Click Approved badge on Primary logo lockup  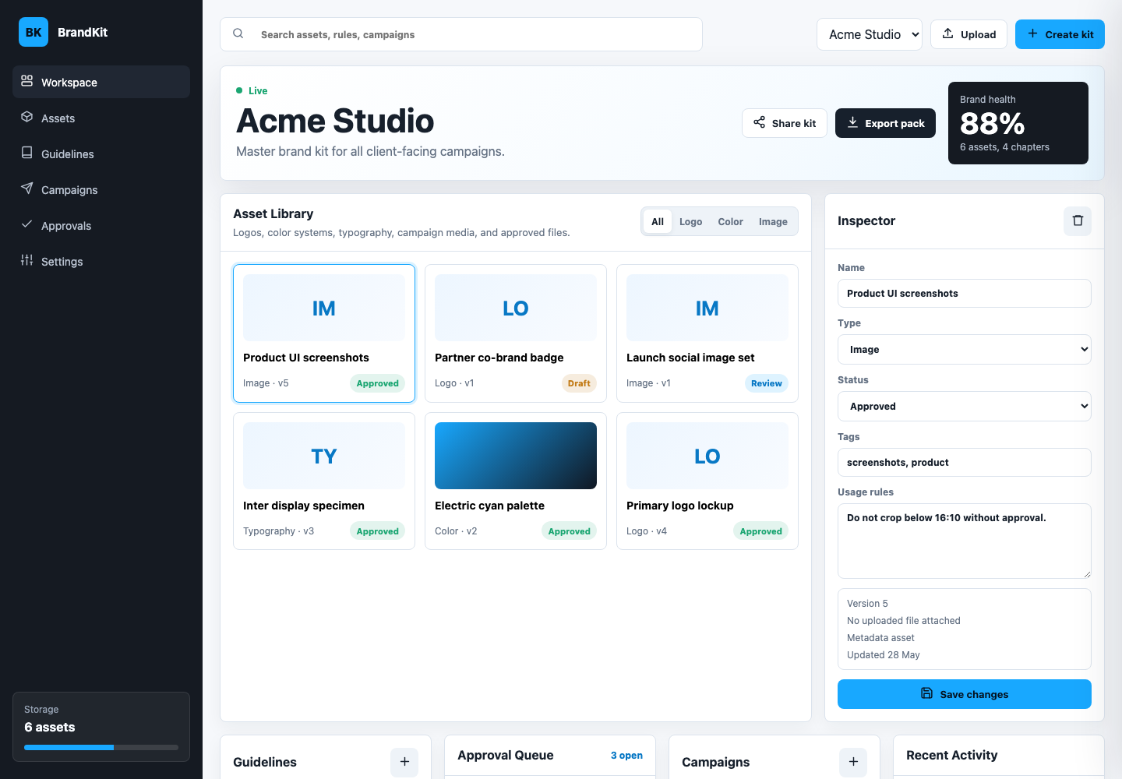pyautogui.click(x=761, y=531)
